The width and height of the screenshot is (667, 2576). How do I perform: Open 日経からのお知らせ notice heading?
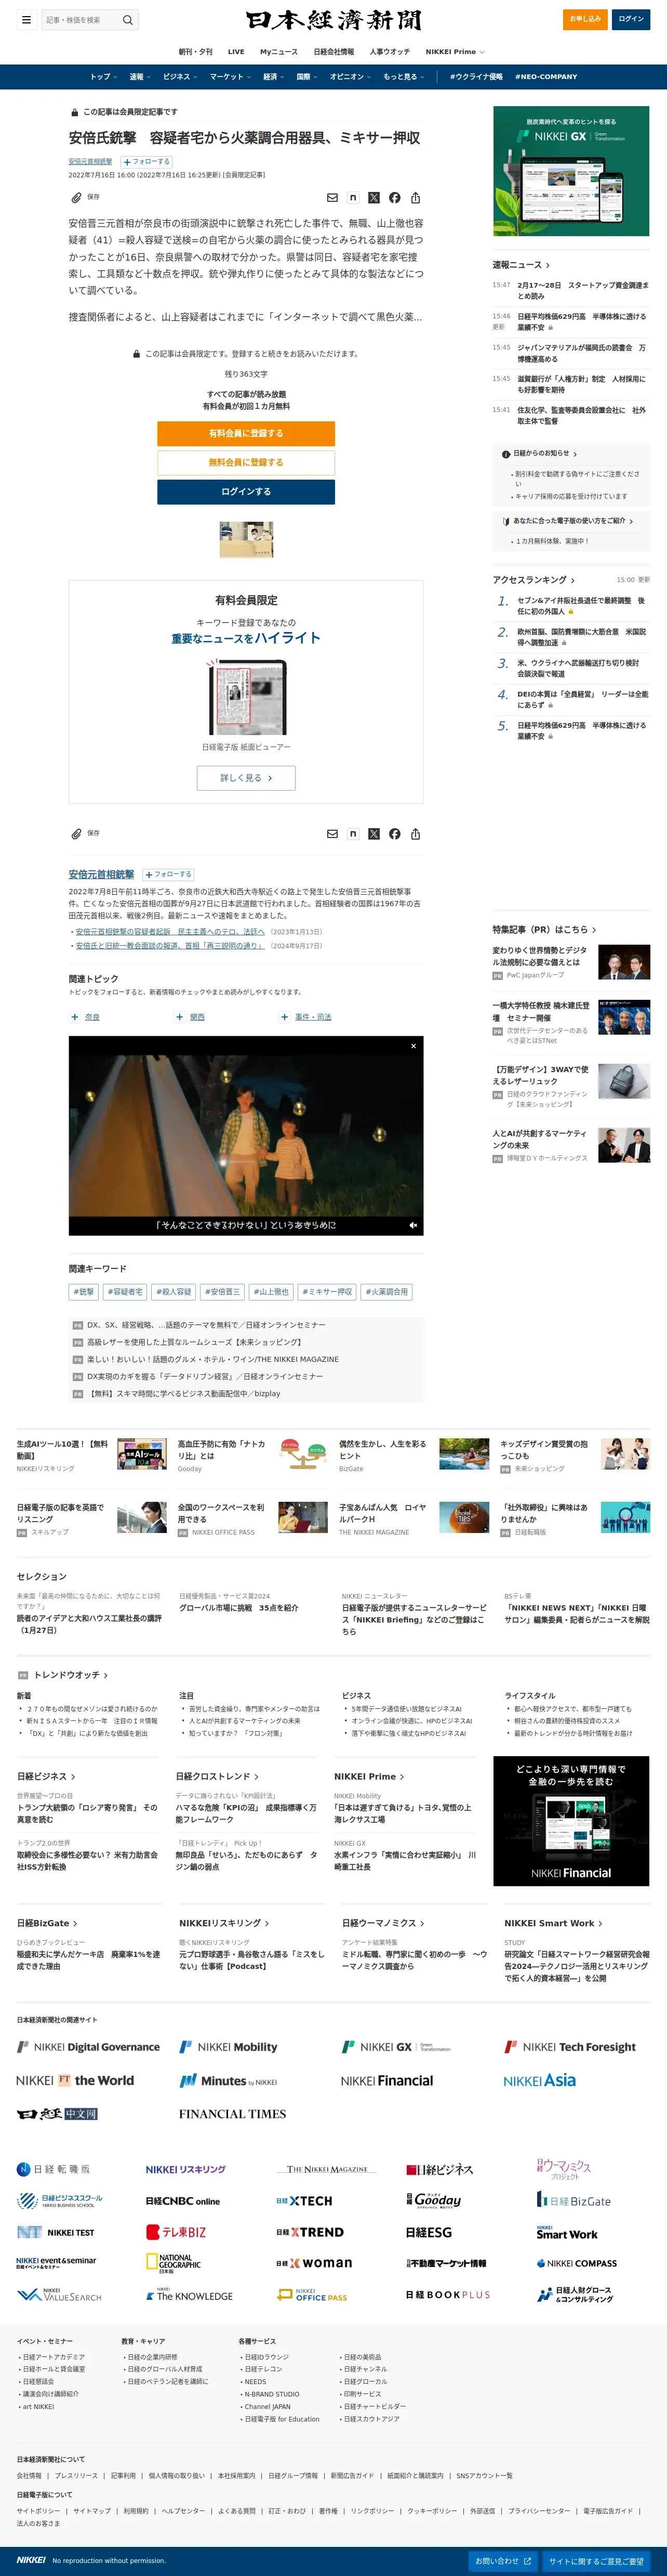pyautogui.click(x=540, y=453)
